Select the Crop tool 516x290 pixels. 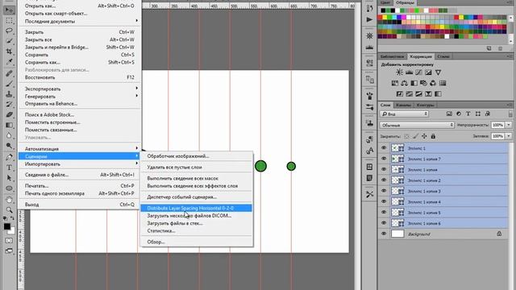pyautogui.click(x=9, y=52)
